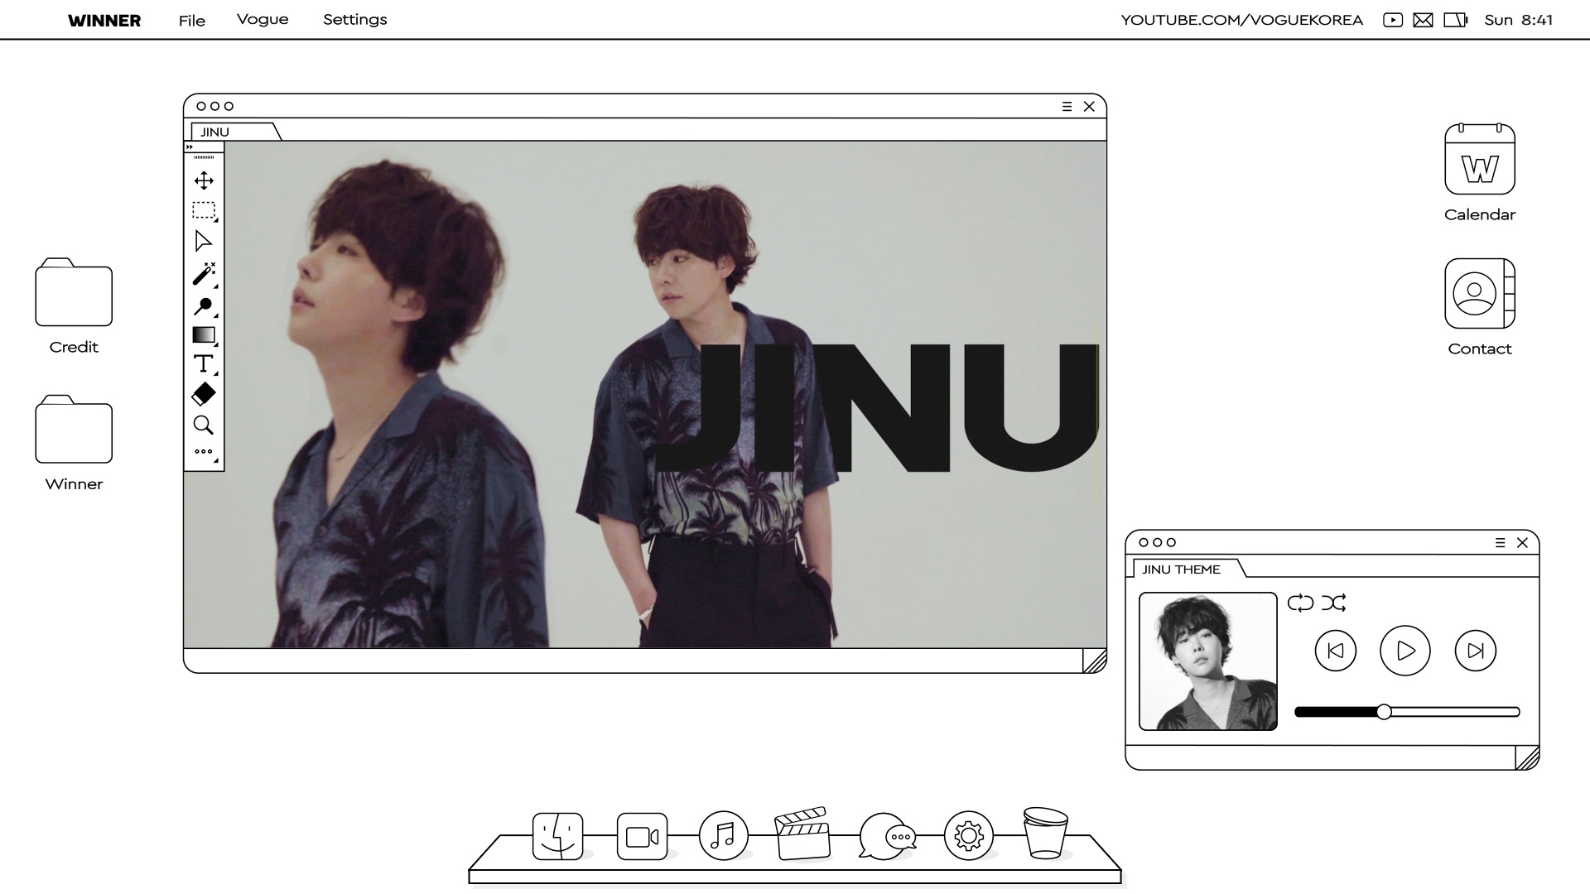Pick the Gradient tool
Viewport: 1590px width, 894px height.
(x=204, y=335)
